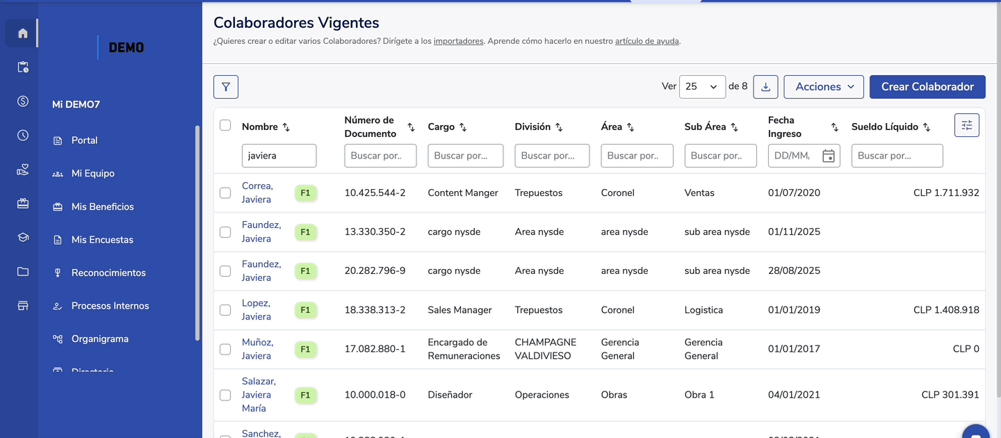
Task: Expand the rows-per-page selector showing 25
Action: click(x=701, y=87)
